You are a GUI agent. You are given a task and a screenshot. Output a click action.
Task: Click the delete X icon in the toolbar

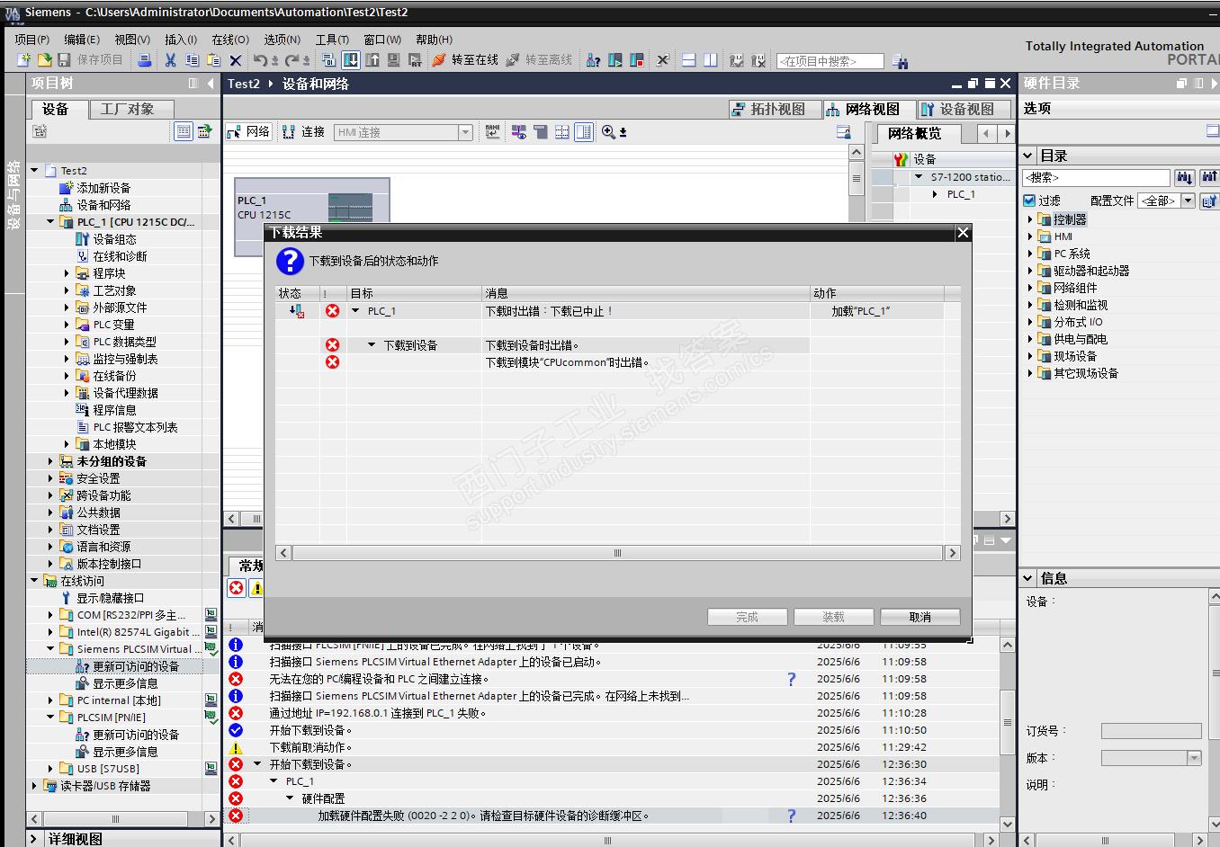coord(236,60)
